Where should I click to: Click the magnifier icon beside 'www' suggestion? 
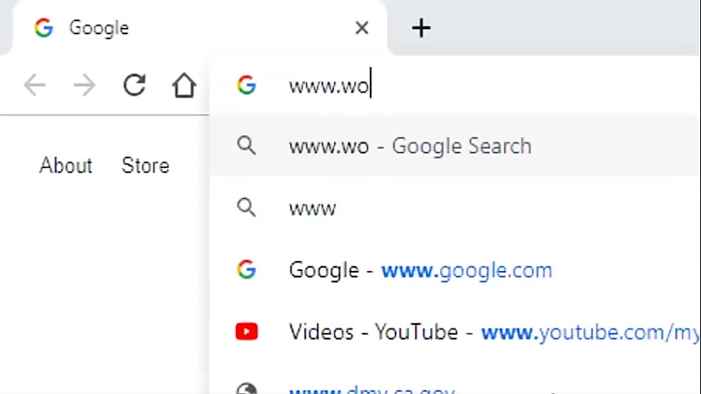point(246,208)
